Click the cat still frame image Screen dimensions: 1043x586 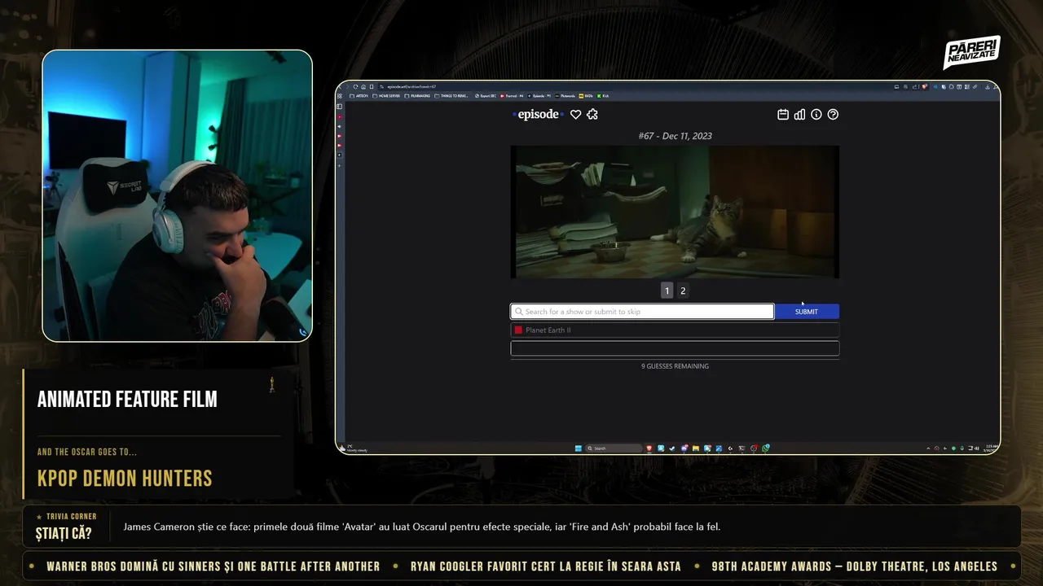(x=675, y=212)
